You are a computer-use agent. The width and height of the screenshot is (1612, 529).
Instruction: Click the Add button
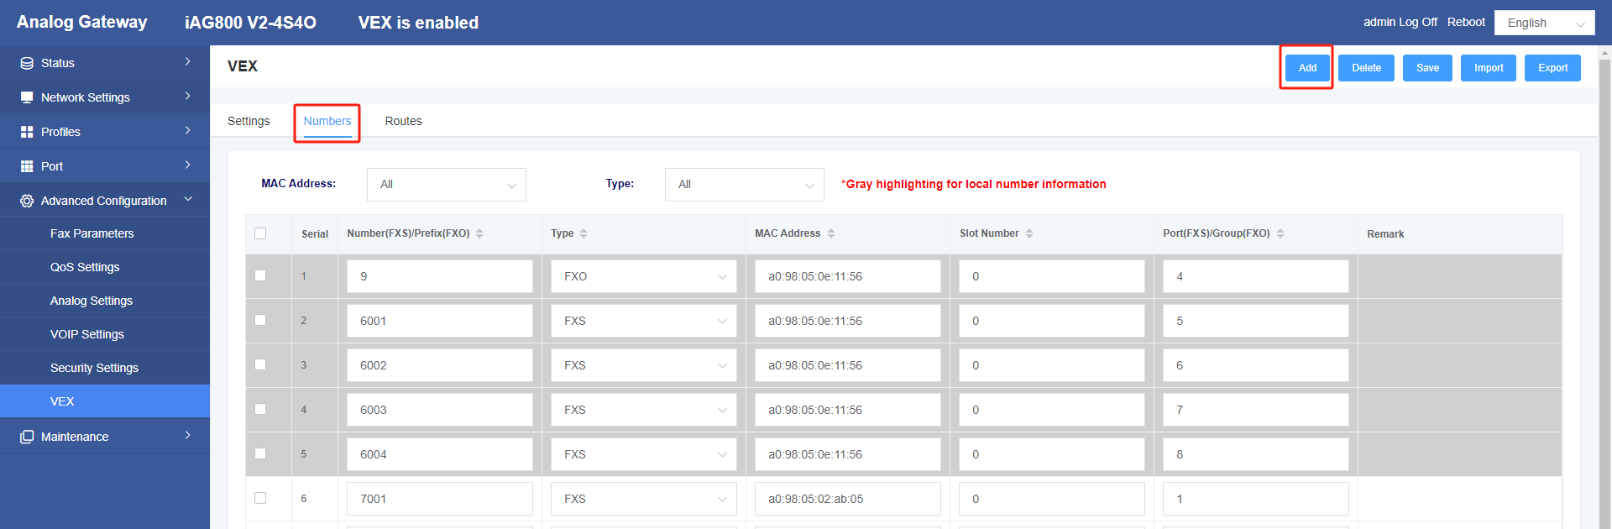[x=1307, y=68]
